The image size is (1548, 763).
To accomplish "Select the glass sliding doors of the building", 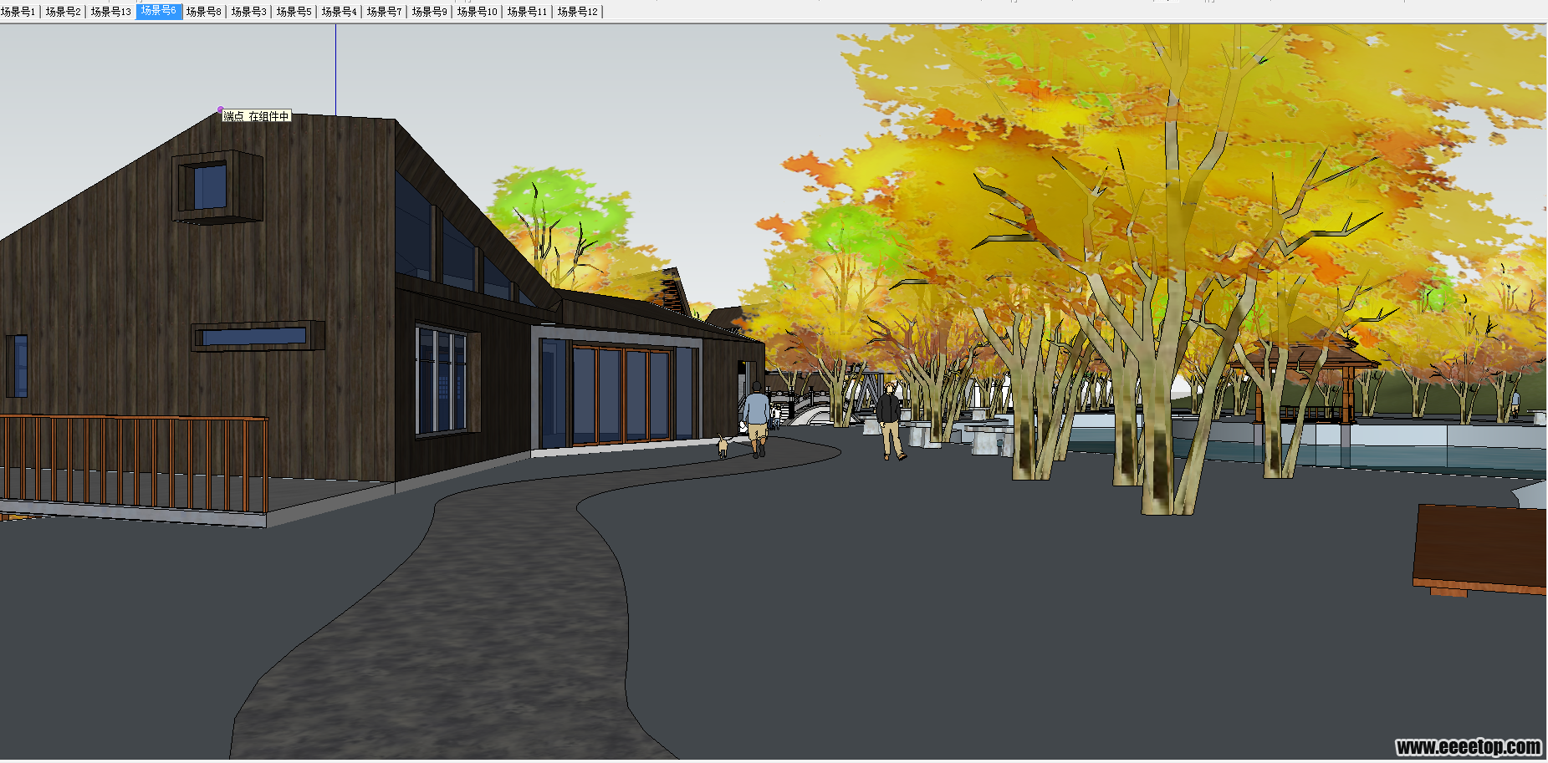I will [621, 395].
